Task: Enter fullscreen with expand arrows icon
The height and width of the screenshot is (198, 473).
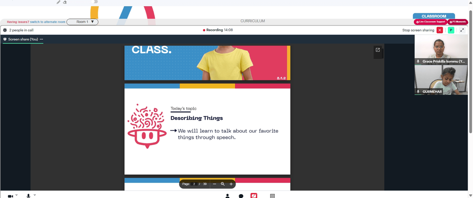Action: [x=462, y=30]
